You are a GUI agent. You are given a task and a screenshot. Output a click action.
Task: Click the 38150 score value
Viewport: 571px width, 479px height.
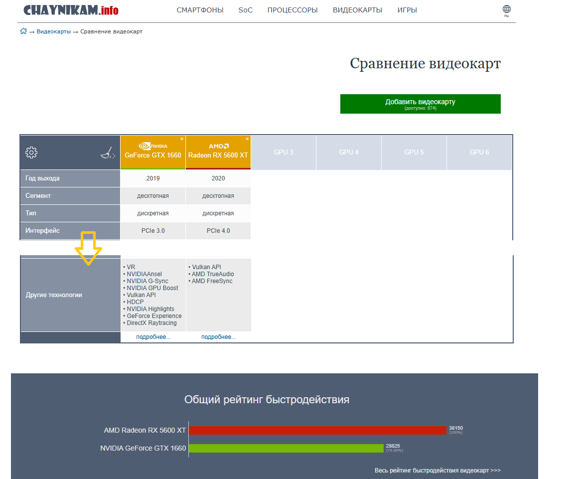456,428
